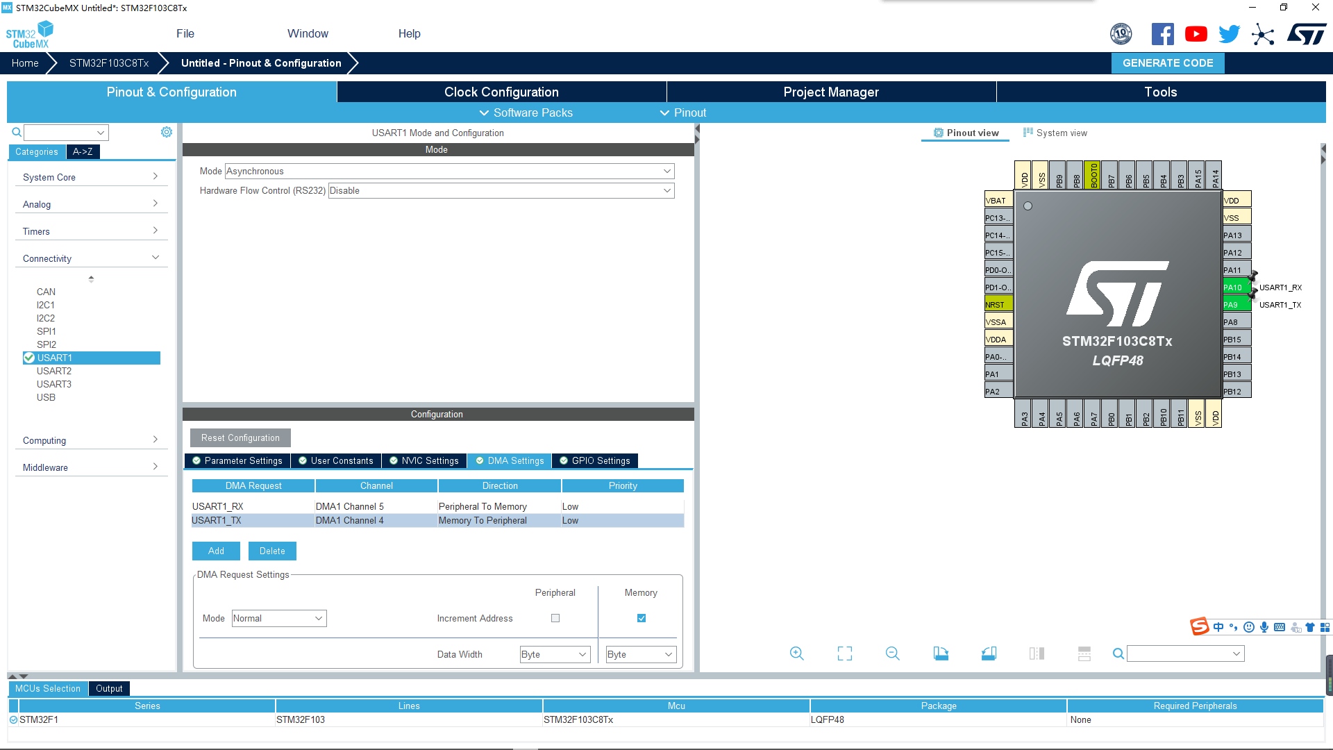Open the NVIC Settings tab
The height and width of the screenshot is (750, 1333).
click(424, 460)
